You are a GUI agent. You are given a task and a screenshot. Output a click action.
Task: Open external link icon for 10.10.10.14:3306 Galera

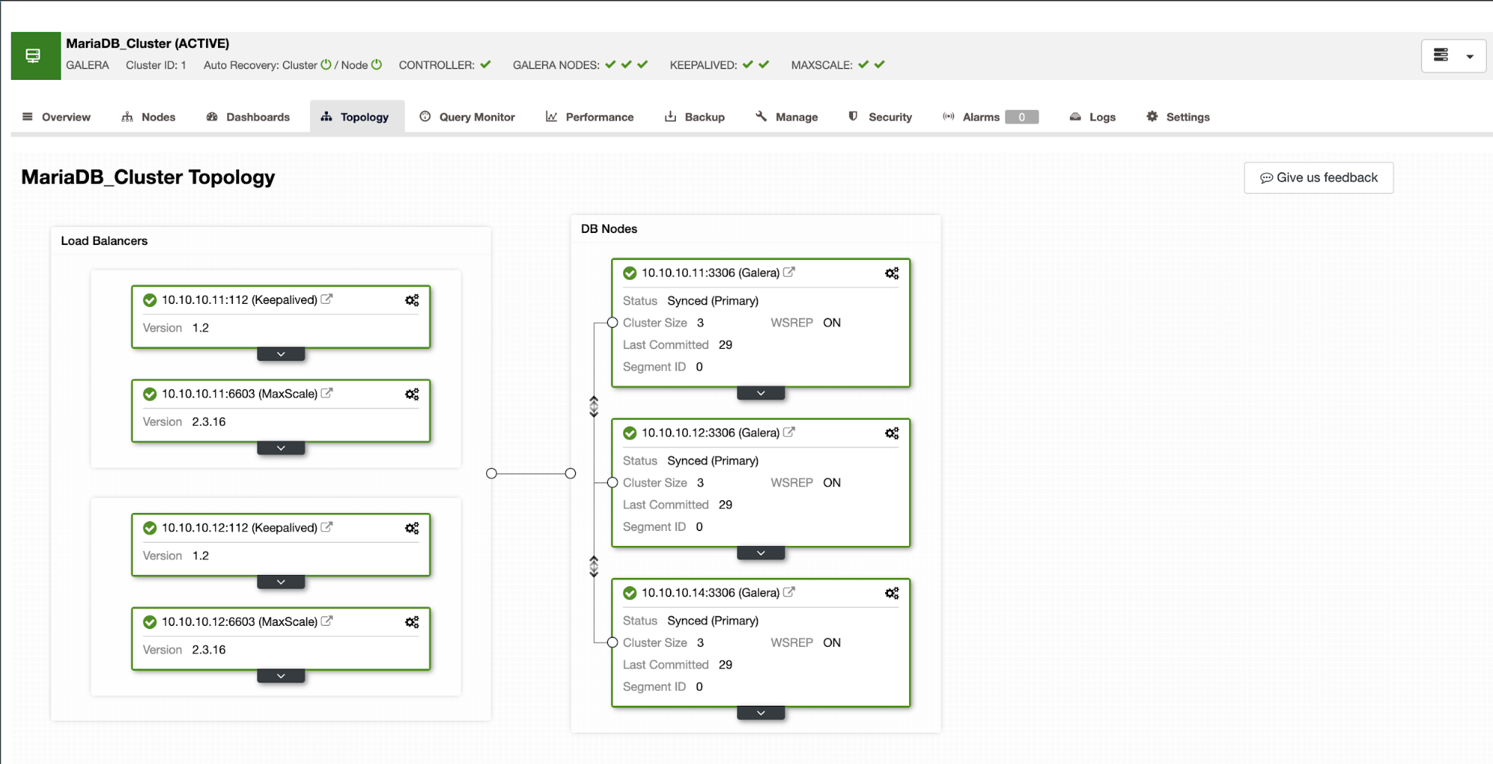789,591
